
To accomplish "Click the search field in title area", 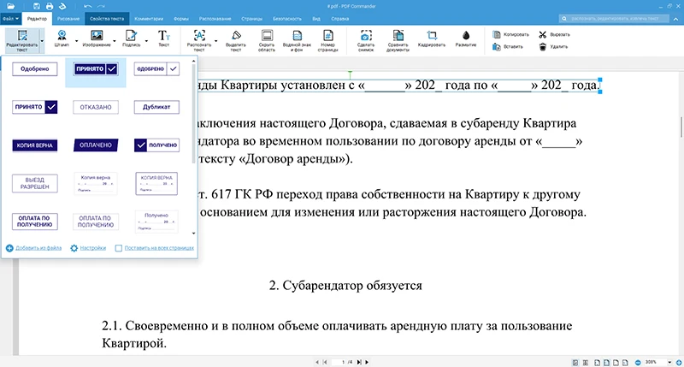I will click(x=614, y=19).
